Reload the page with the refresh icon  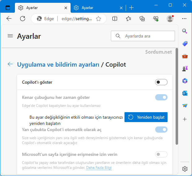23,19
